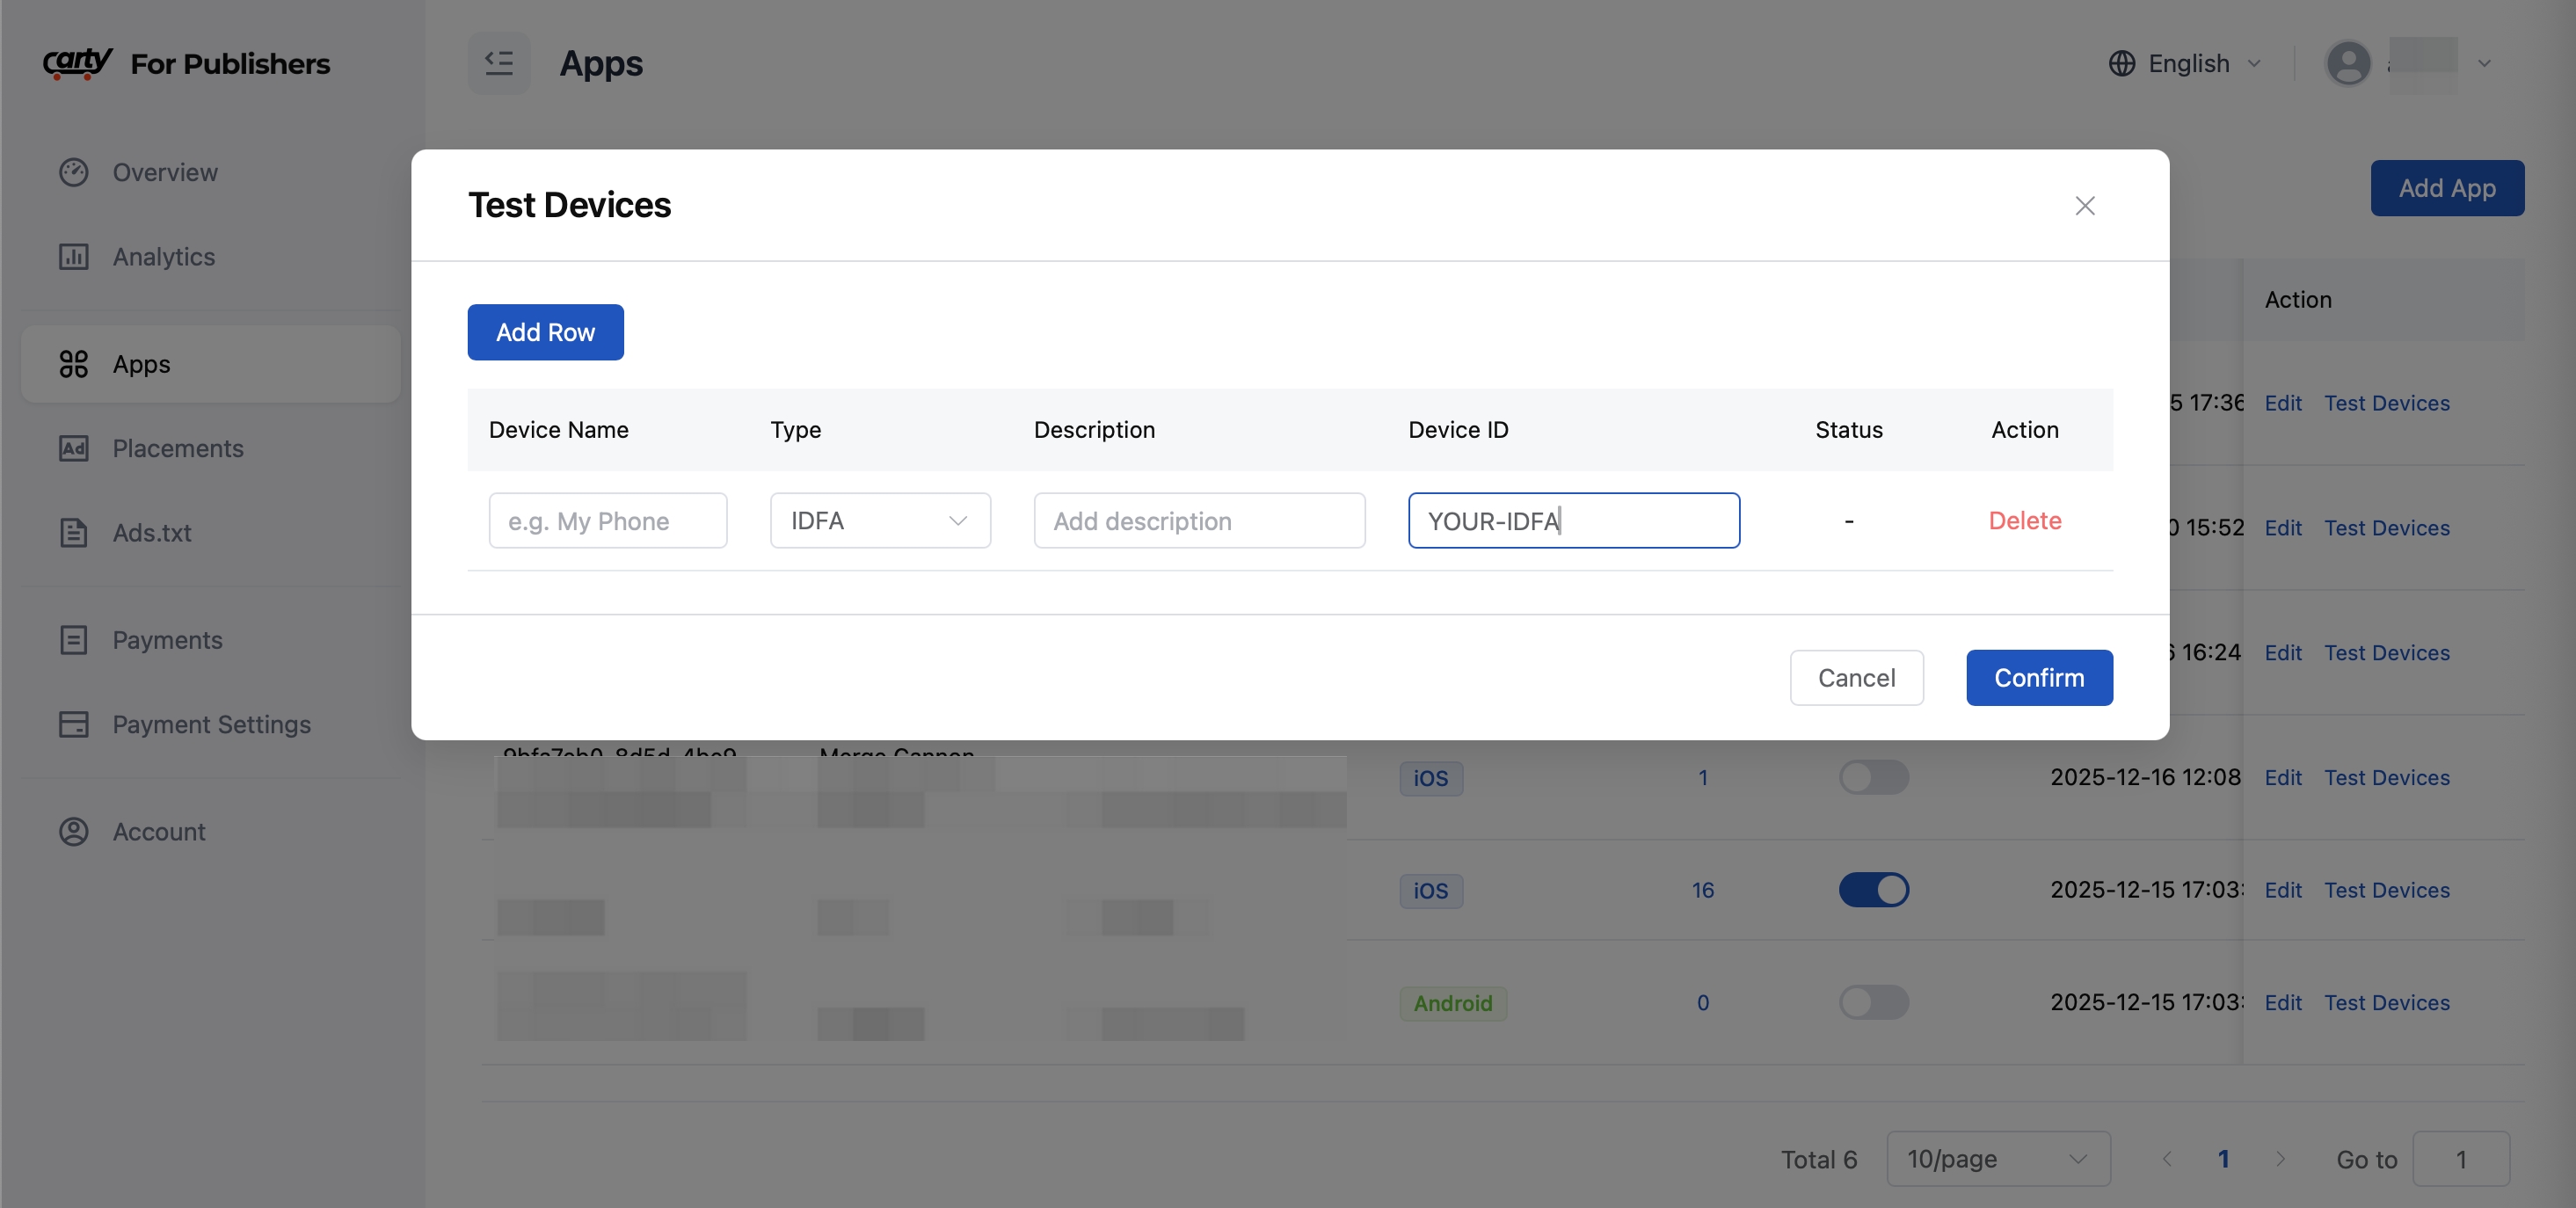2576x1208 pixels.
Task: Click the Ads.txt document icon
Action: click(73, 533)
